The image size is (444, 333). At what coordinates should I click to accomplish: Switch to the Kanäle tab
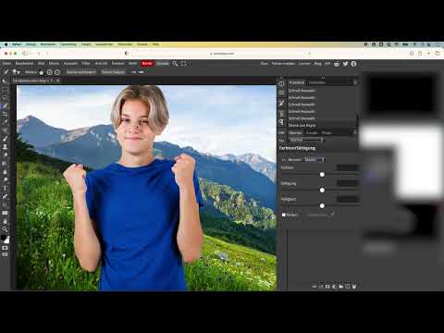[x=312, y=133]
